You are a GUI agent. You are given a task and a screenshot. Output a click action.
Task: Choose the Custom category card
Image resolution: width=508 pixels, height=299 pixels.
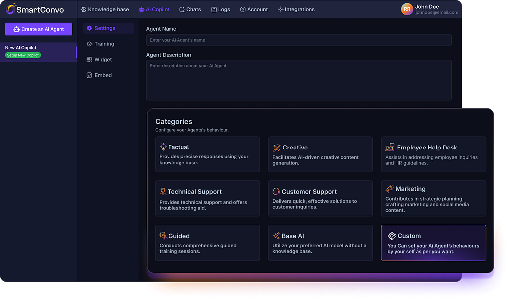pyautogui.click(x=434, y=243)
